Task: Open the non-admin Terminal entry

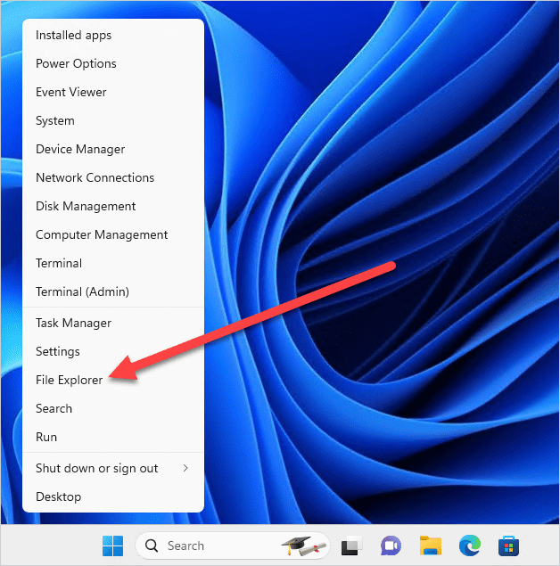Action: pos(113,263)
